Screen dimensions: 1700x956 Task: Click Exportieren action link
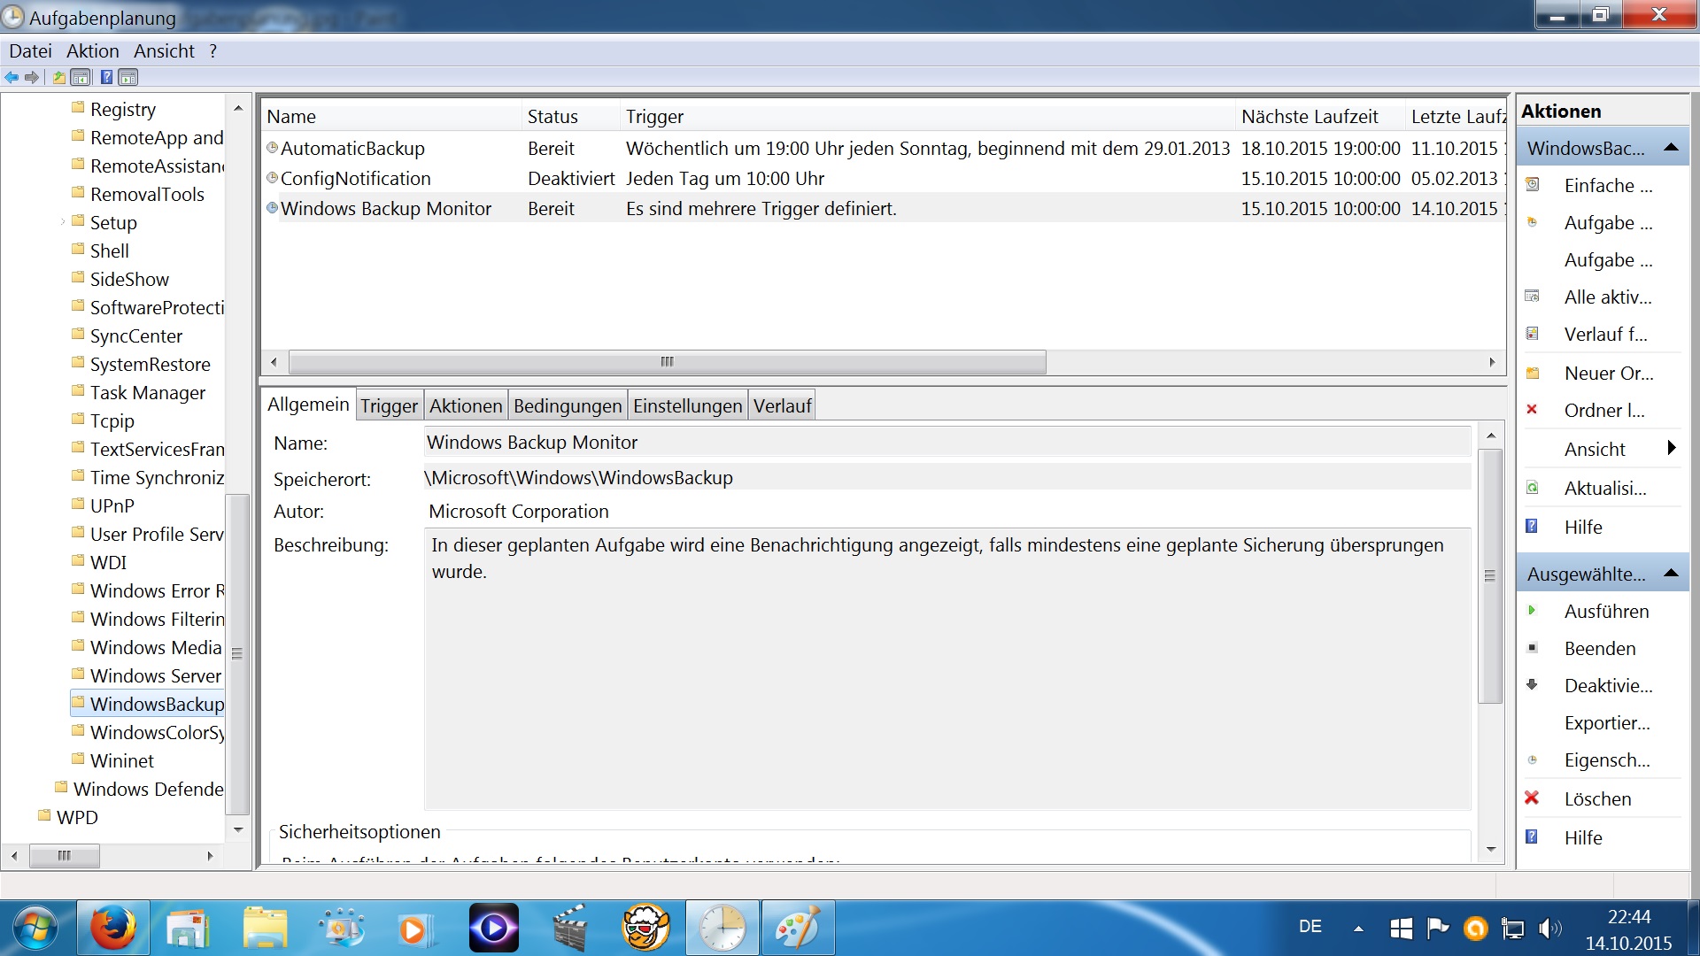point(1607,723)
